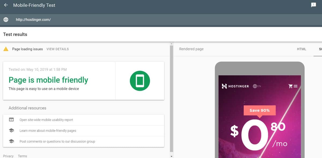The width and height of the screenshot is (322, 158).
Task: Click the yellow warning triangle icon
Action: click(6, 49)
